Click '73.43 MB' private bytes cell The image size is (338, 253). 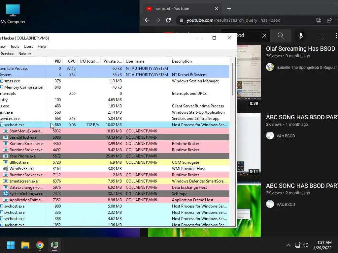114,137
